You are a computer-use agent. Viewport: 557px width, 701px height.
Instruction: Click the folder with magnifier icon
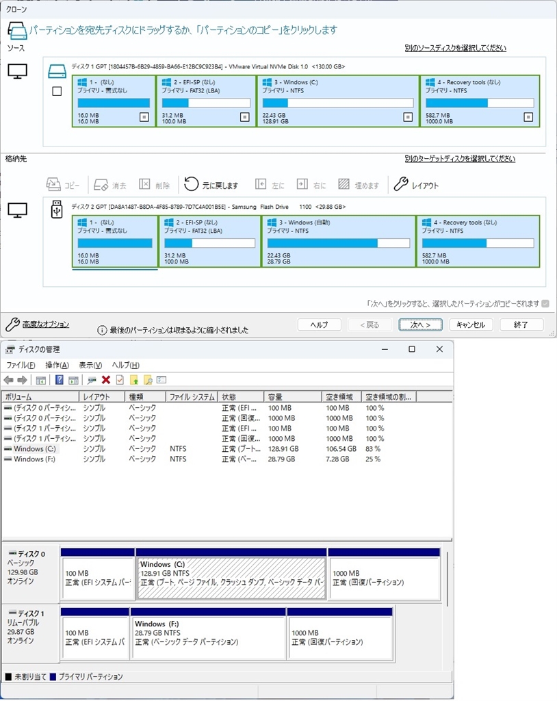click(x=148, y=380)
